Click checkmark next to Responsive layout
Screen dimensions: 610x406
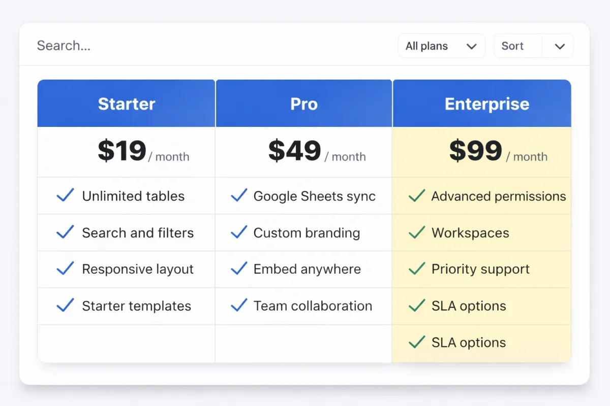coord(65,269)
